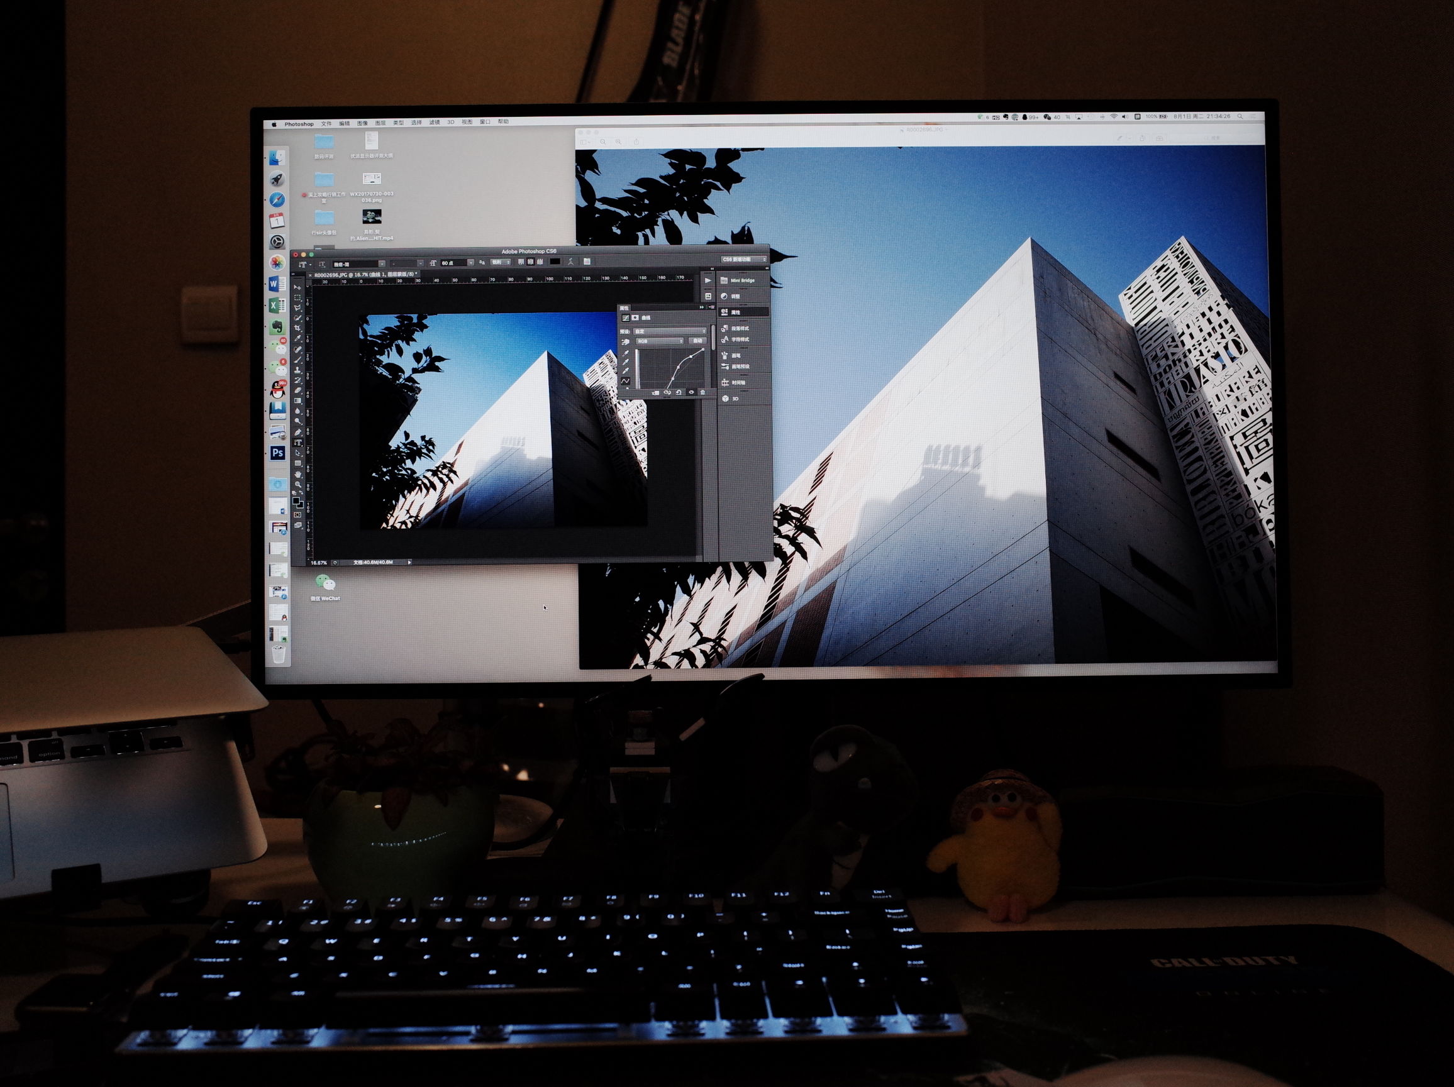This screenshot has height=1087, width=1454.
Task: Click the black text color swatch
Action: pyautogui.click(x=555, y=262)
